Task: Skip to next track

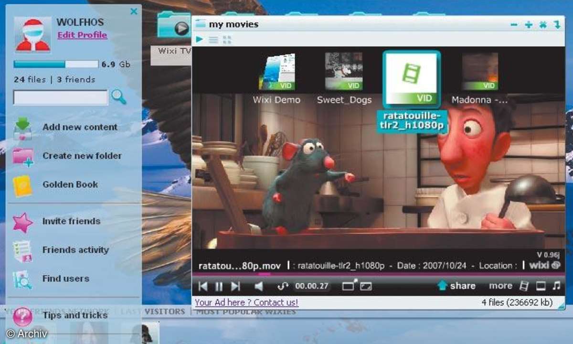Action: [235, 286]
